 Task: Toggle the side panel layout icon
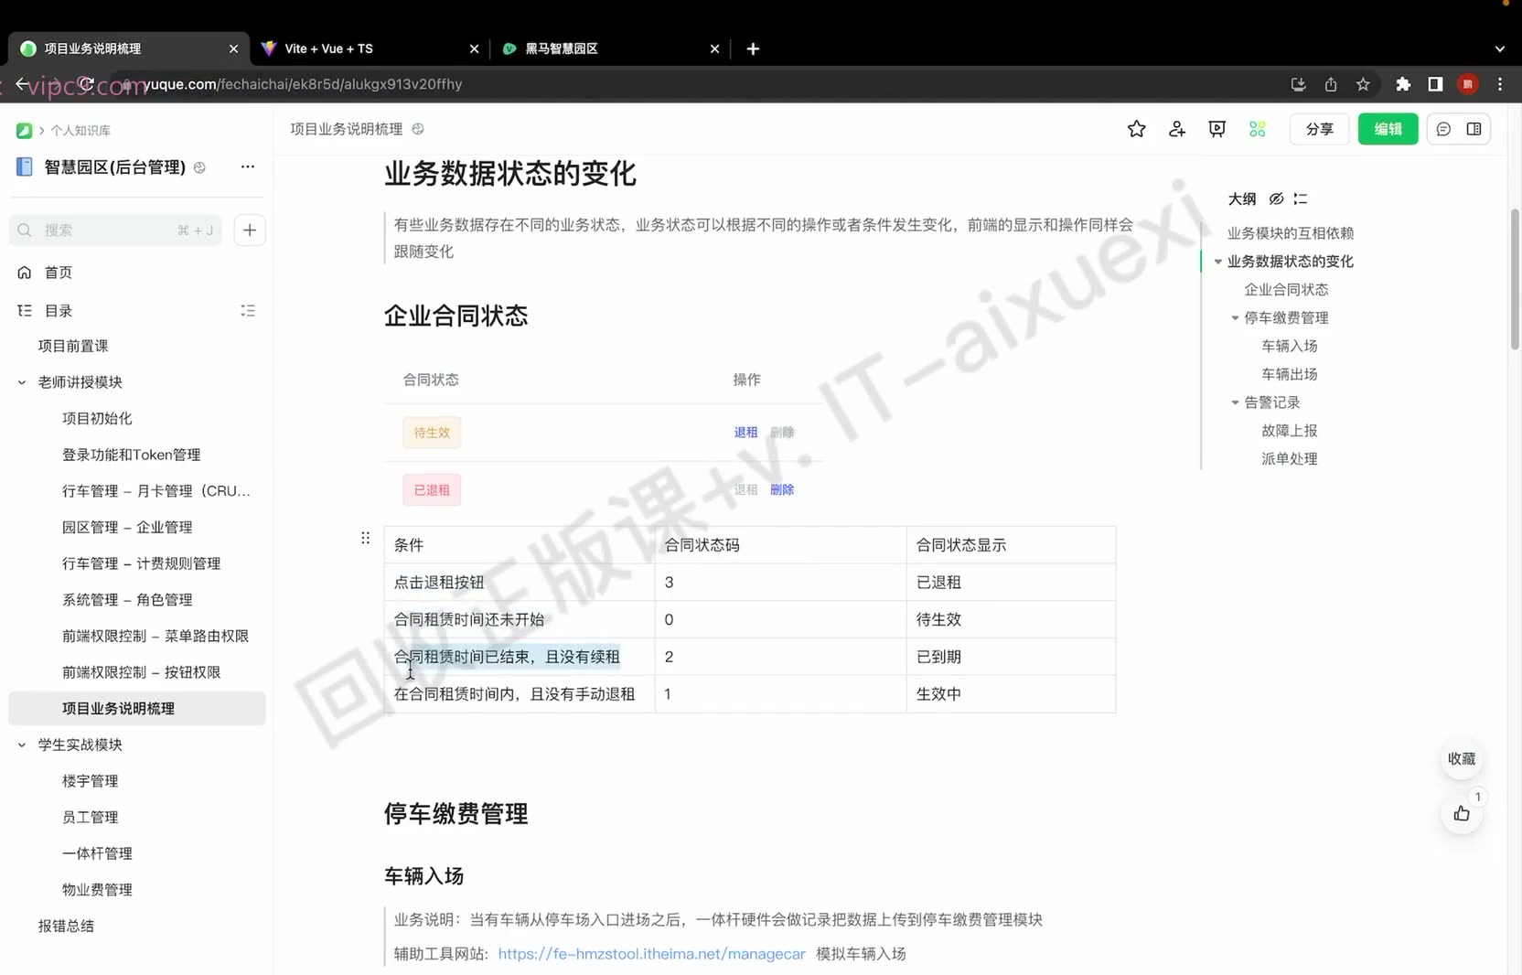[x=1474, y=129]
